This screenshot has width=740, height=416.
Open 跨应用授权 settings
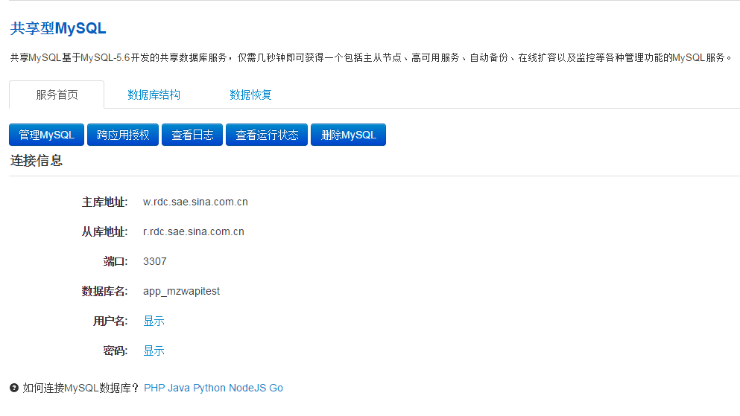(x=123, y=135)
